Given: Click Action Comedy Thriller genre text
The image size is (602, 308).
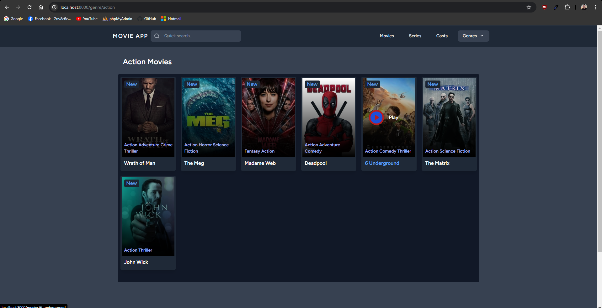Looking at the screenshot, I should point(388,151).
